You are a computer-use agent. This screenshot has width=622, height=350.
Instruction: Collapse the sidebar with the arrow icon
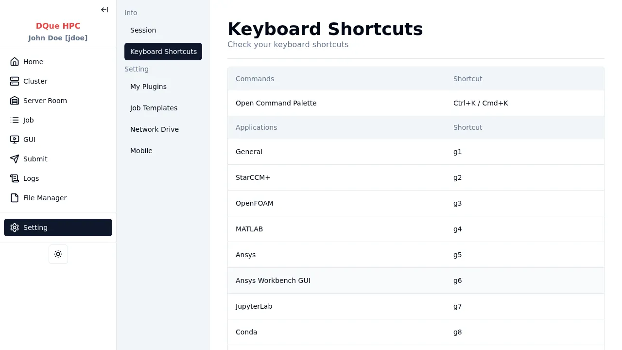point(104,10)
